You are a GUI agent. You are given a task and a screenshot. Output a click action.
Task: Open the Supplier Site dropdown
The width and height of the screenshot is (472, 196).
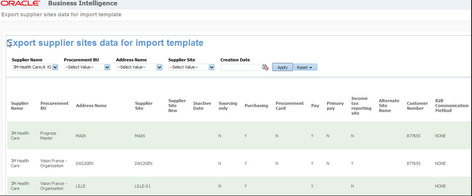pos(211,67)
